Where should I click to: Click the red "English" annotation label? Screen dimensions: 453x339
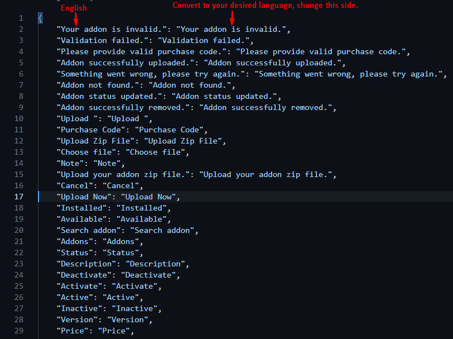click(74, 8)
